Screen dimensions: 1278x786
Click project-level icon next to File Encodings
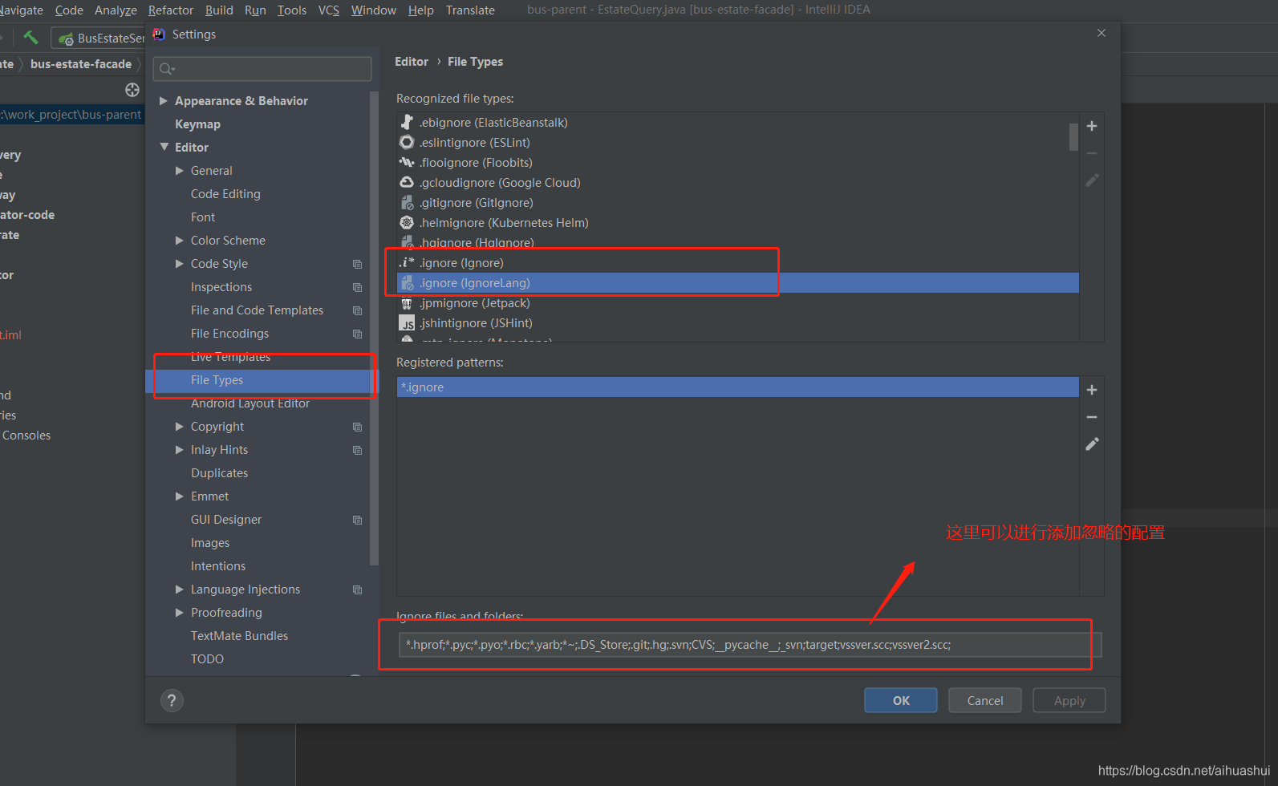[357, 334]
